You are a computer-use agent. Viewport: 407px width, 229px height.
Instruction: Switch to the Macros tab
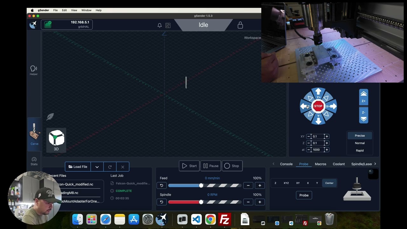pyautogui.click(x=321, y=164)
